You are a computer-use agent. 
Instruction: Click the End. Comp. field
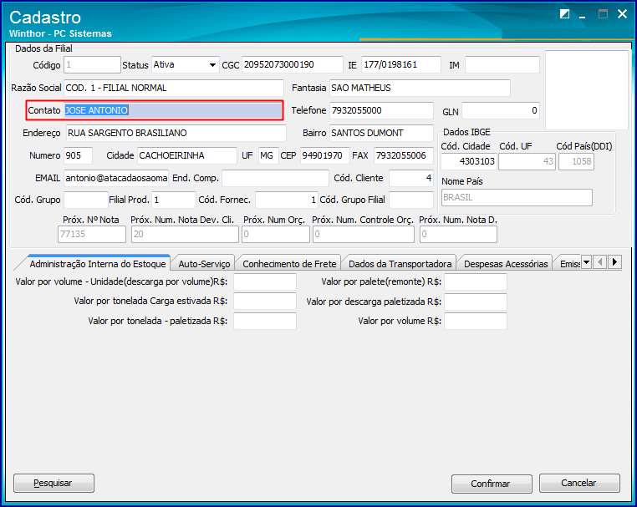pos(275,178)
